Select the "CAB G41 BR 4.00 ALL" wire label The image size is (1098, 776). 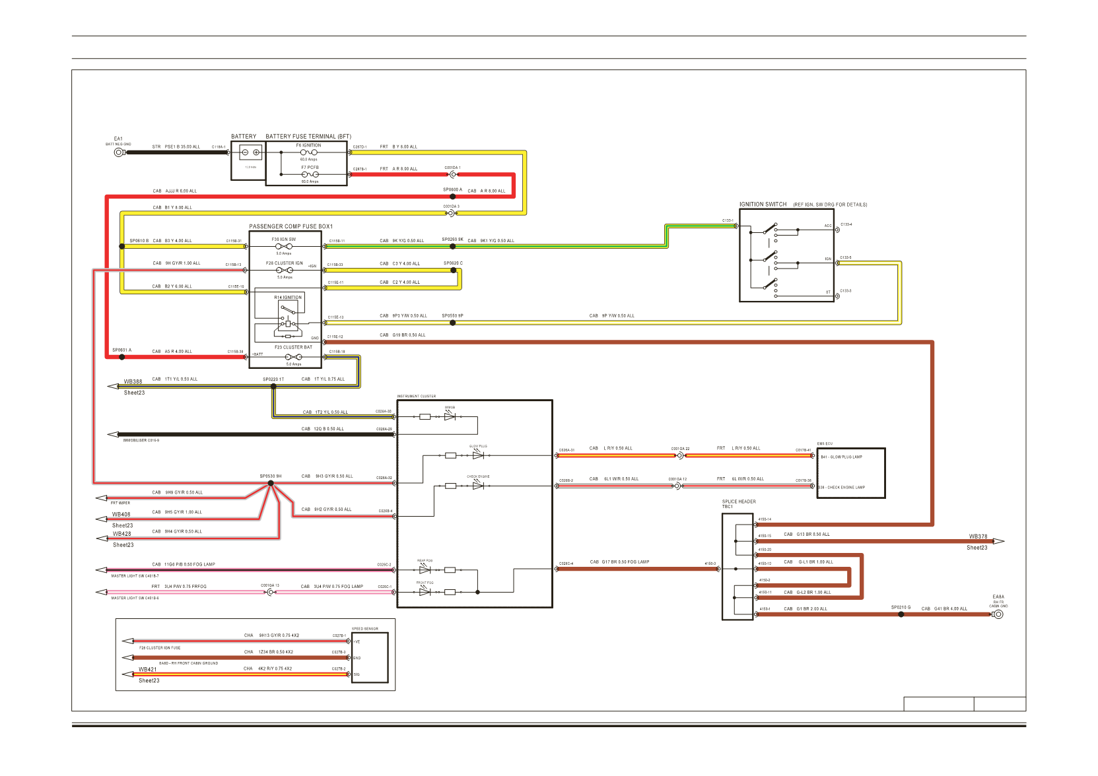coord(944,609)
